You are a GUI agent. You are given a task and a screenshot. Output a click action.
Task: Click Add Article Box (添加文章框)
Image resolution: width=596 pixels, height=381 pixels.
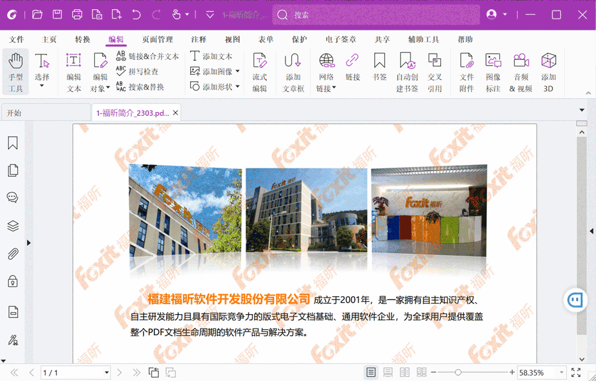(x=293, y=72)
